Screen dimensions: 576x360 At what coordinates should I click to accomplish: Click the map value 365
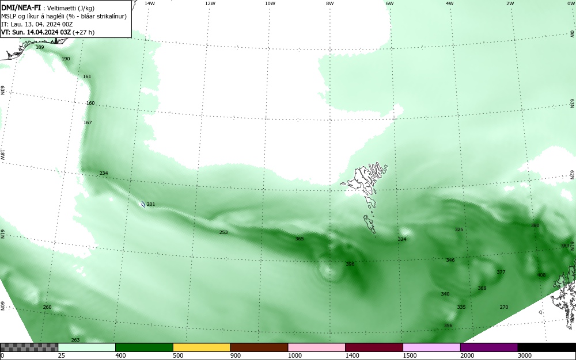point(300,239)
